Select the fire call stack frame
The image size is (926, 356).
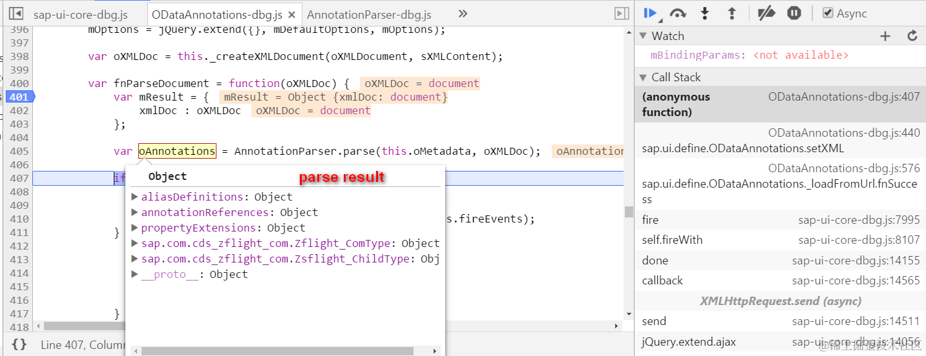(780, 220)
